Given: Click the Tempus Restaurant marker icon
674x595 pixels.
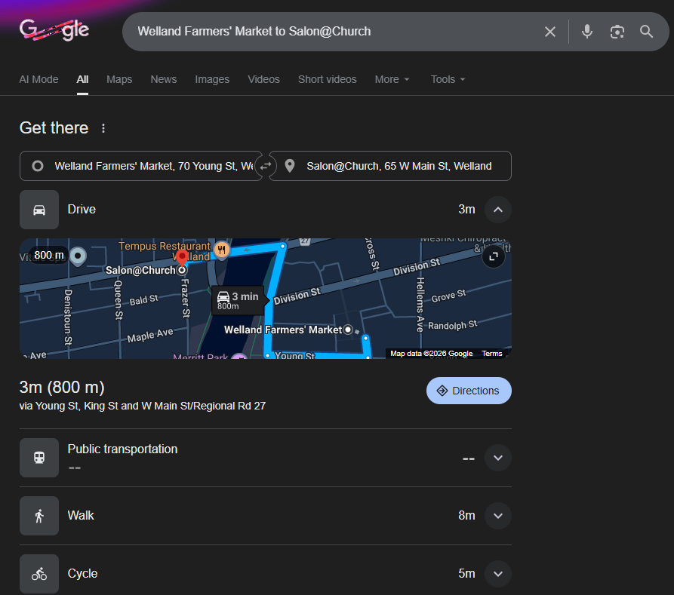Looking at the screenshot, I should 221,249.
